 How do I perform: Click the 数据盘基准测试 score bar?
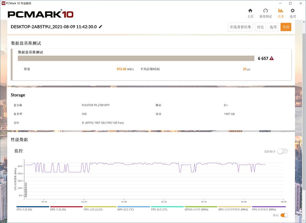coord(136,58)
